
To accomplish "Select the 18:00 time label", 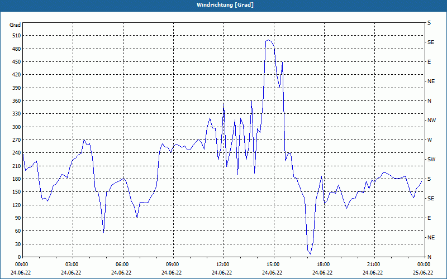I will pyautogui.click(x=324, y=264).
